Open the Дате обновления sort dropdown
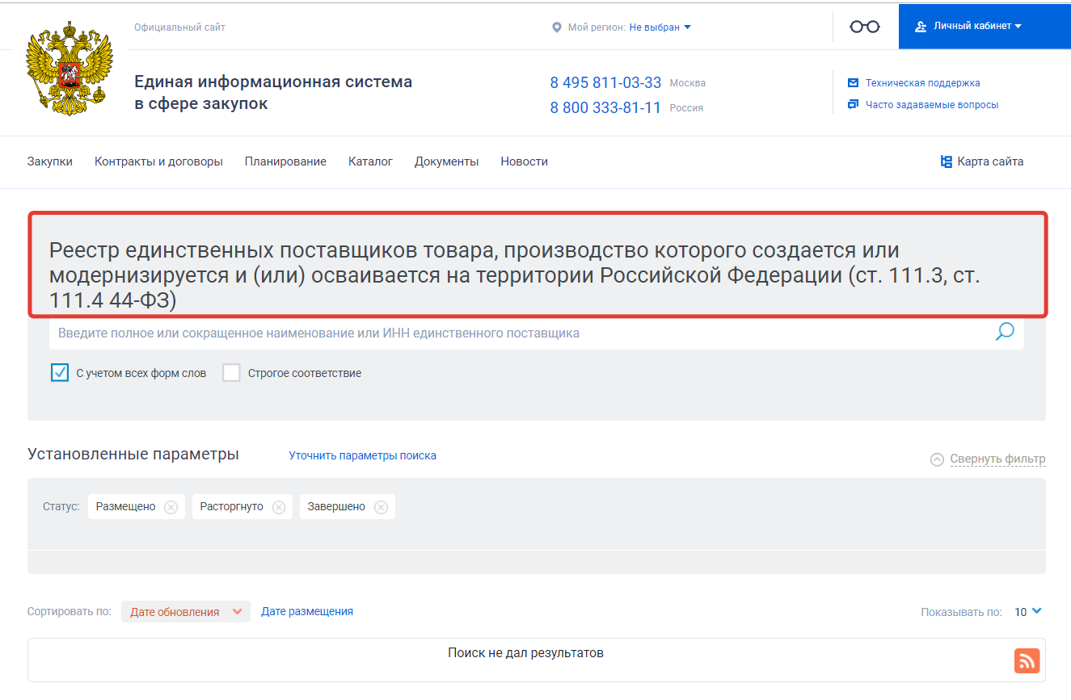 click(186, 612)
